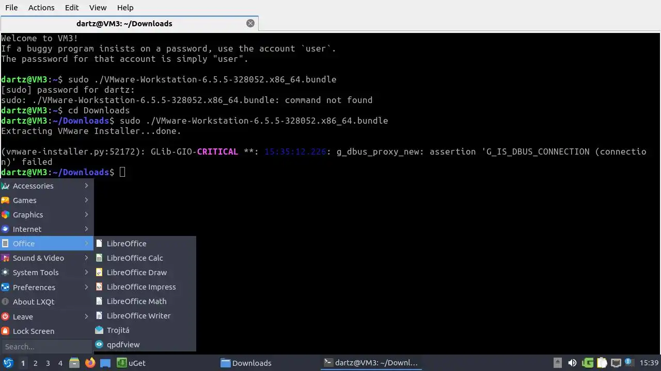Click the red Leave power icon
Image resolution: width=661 pixels, height=371 pixels.
tap(5, 316)
